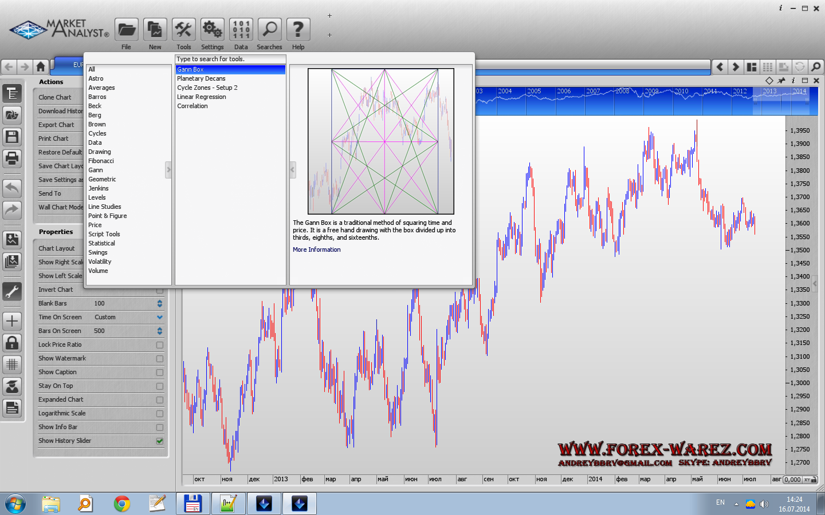Open the Searches magnifier icon

(269, 30)
